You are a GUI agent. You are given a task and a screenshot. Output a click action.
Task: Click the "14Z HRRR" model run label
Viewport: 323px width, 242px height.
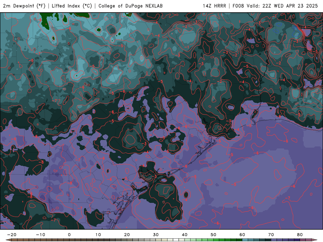click(x=214, y=6)
